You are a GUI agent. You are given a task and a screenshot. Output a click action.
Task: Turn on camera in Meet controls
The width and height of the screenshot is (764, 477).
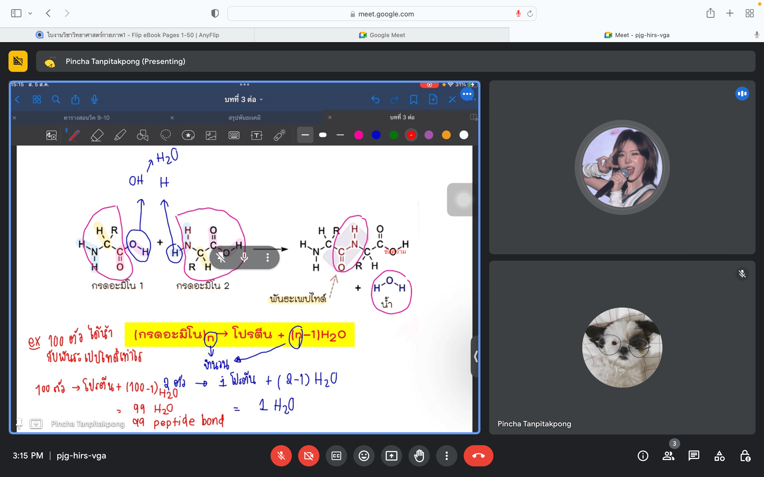pos(309,456)
